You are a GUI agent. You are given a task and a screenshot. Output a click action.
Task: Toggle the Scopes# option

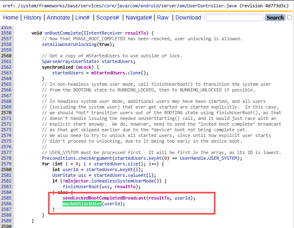pos(107,17)
